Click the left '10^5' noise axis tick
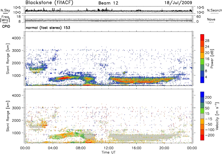 pos(17,8)
